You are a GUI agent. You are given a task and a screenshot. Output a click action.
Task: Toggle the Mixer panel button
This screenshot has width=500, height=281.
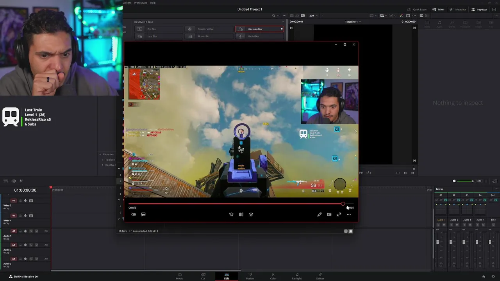[438, 9]
